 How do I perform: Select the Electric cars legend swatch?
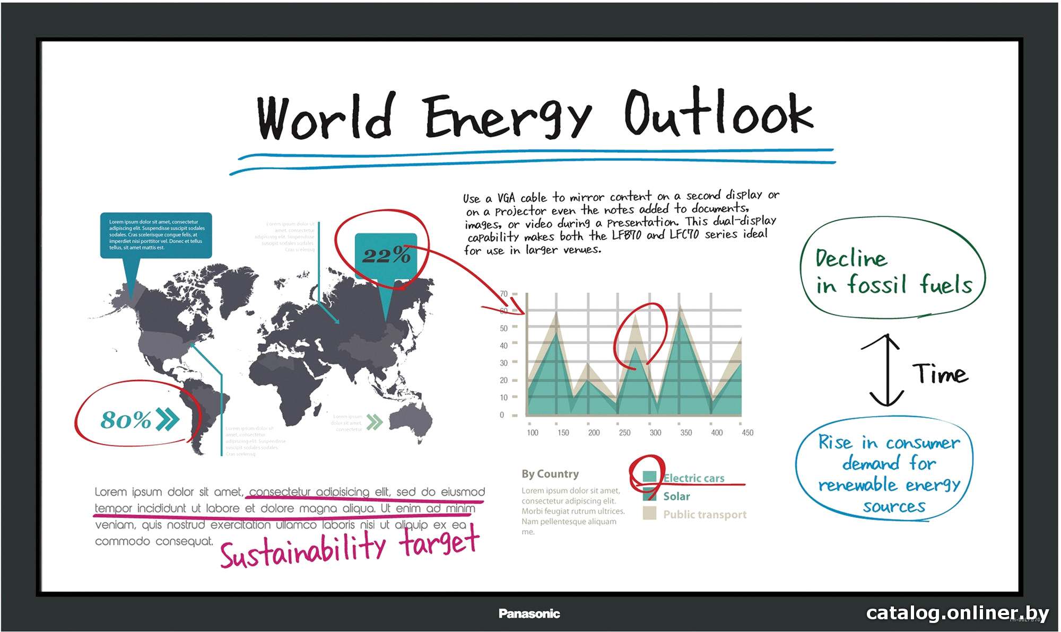pyautogui.click(x=649, y=477)
